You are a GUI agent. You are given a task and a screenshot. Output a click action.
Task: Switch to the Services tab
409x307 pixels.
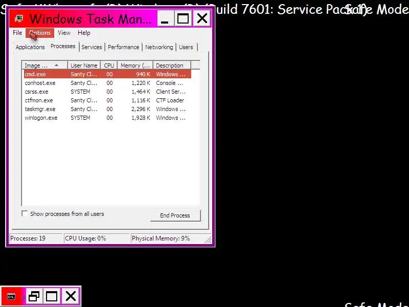(x=92, y=47)
